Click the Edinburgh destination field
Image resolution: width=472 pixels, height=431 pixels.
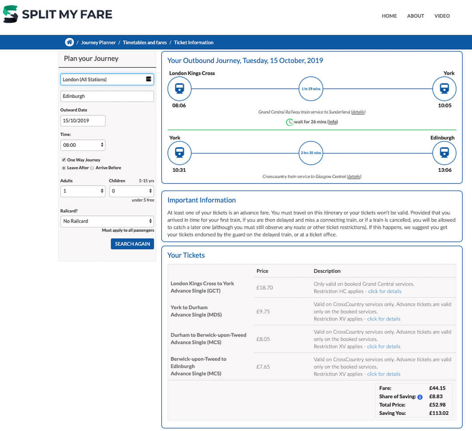click(107, 96)
